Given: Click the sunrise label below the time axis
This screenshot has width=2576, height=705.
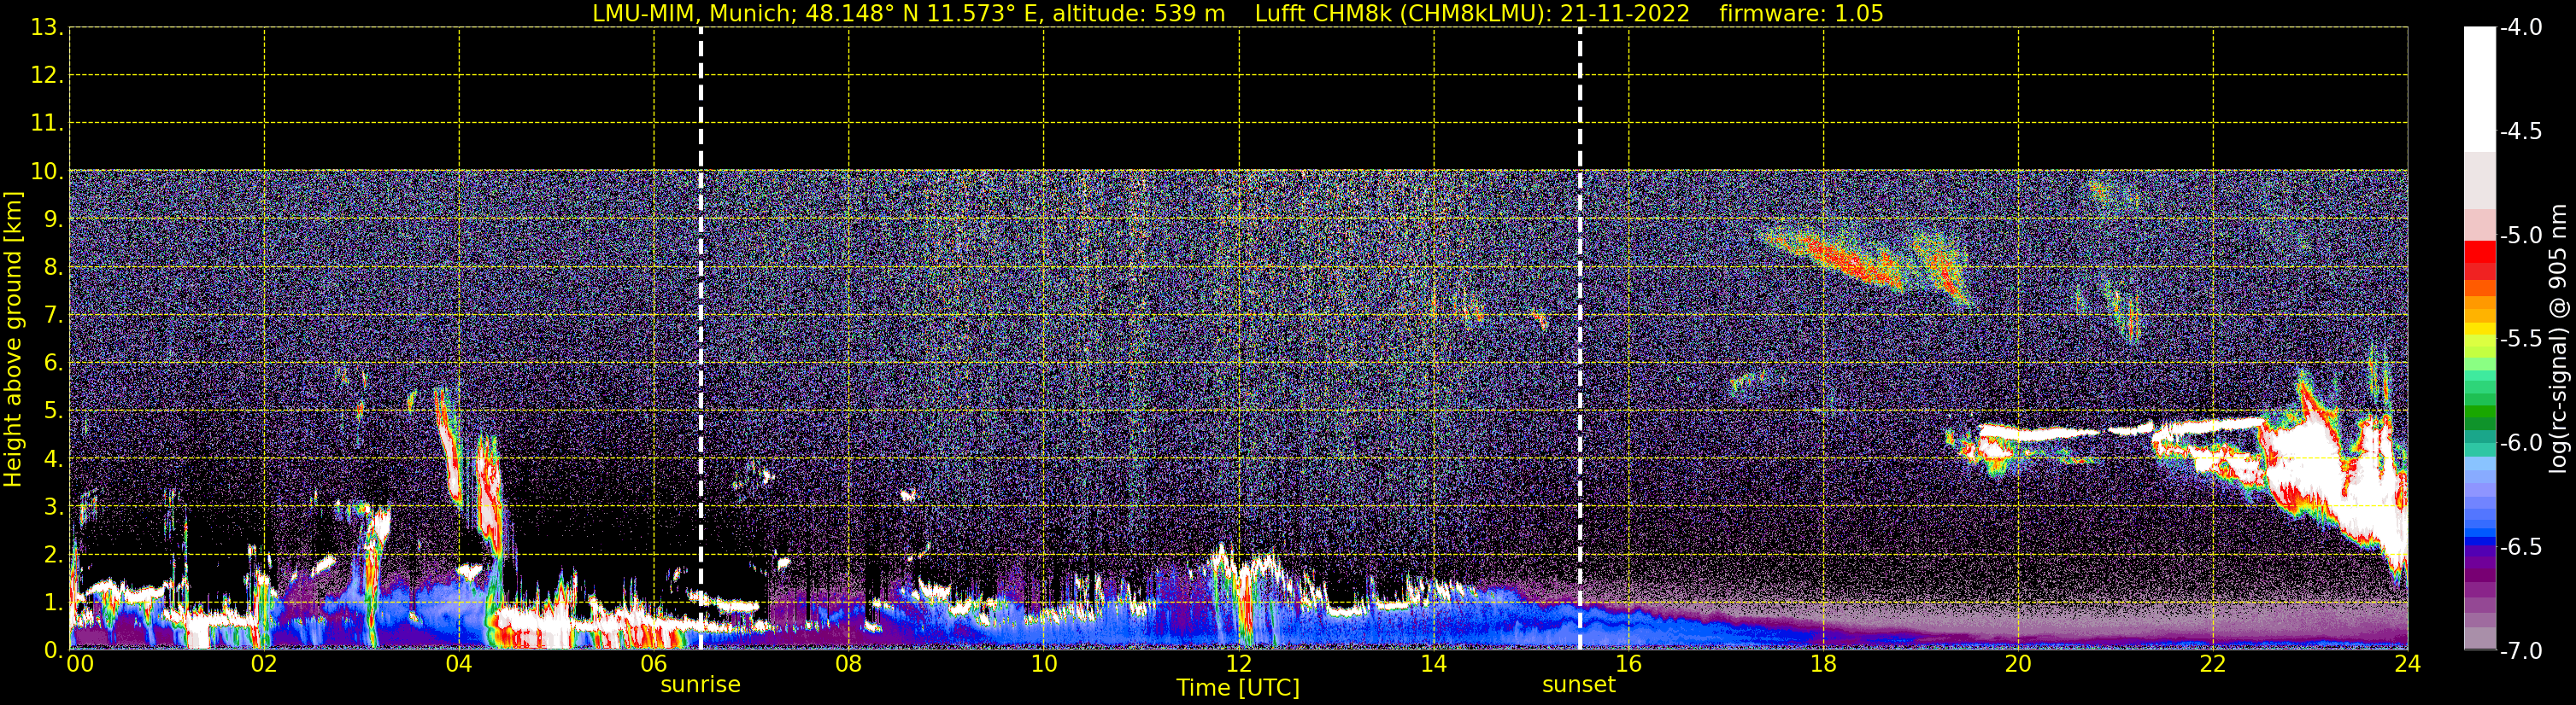Looking at the screenshot, I should point(700,685).
